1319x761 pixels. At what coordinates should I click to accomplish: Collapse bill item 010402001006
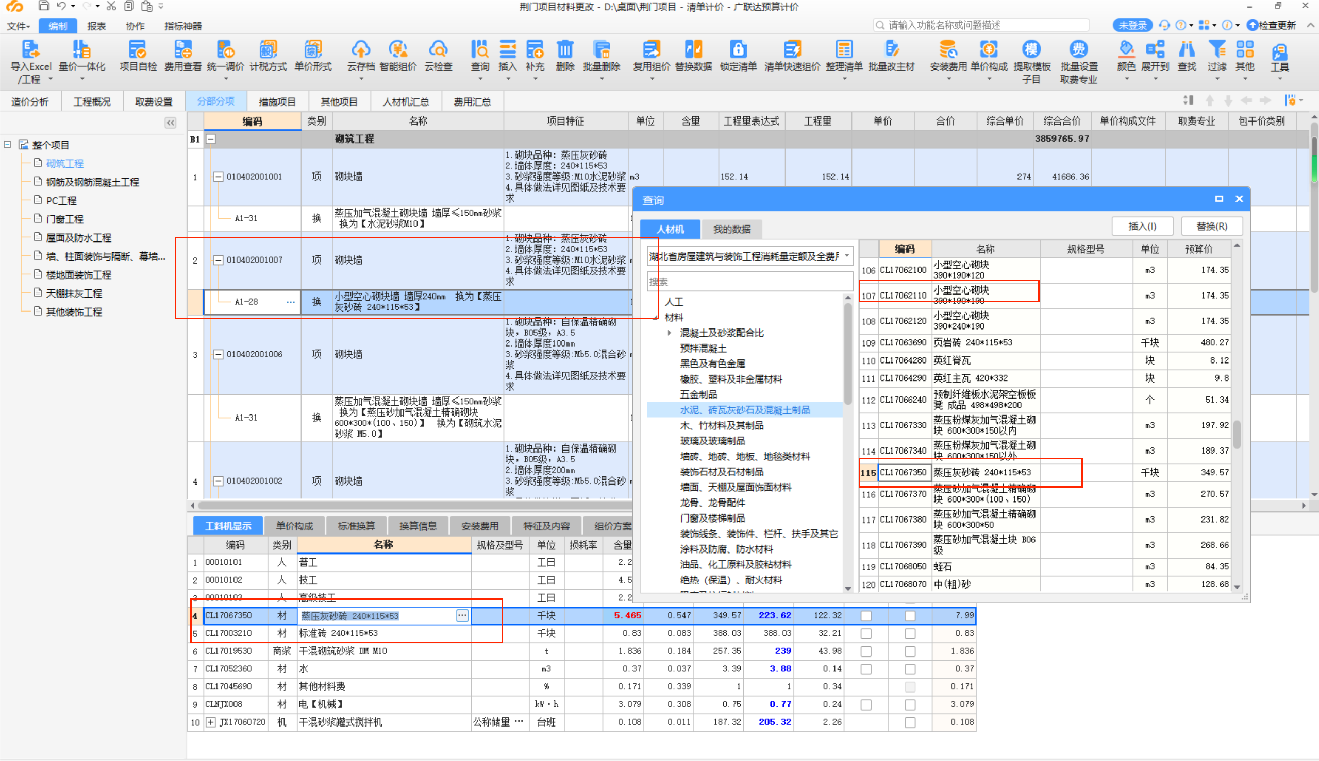[218, 354]
